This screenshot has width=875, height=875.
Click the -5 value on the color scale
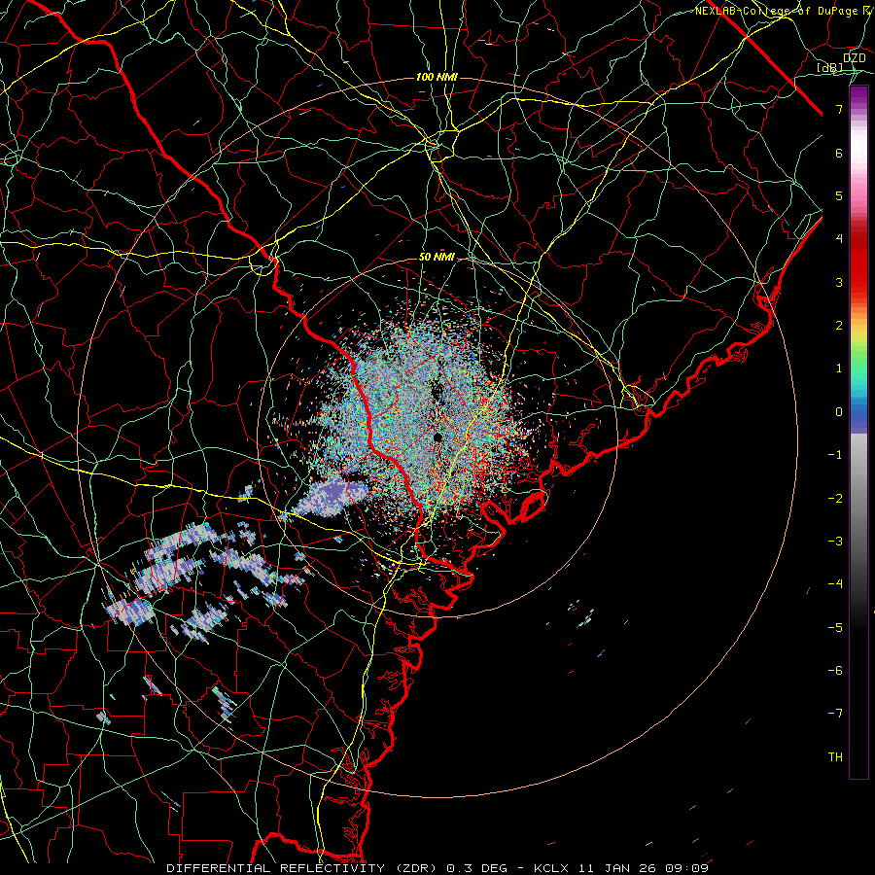click(835, 628)
